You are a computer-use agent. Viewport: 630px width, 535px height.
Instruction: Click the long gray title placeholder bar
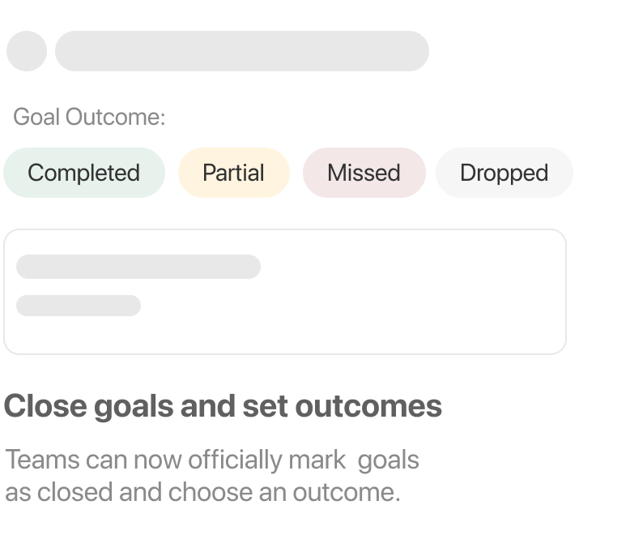(x=242, y=51)
